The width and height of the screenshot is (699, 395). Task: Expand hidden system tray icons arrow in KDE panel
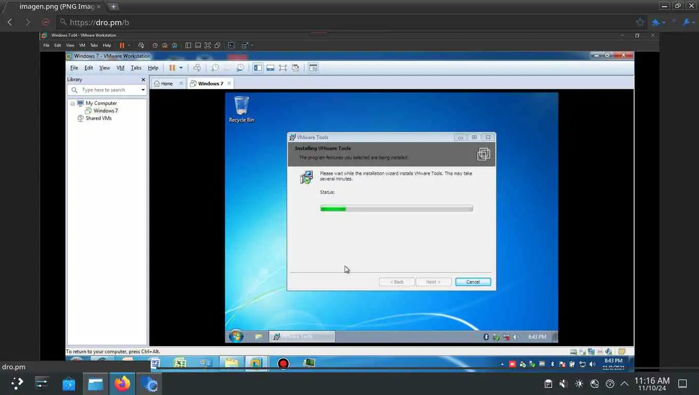(624, 384)
